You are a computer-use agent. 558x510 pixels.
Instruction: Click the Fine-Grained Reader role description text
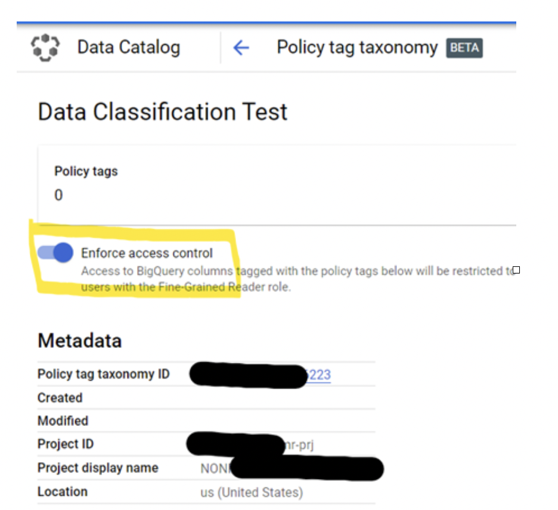pyautogui.click(x=186, y=287)
